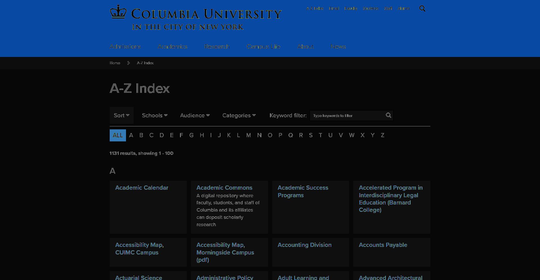
Task: Go to Home in breadcrumb
Action: click(115, 63)
